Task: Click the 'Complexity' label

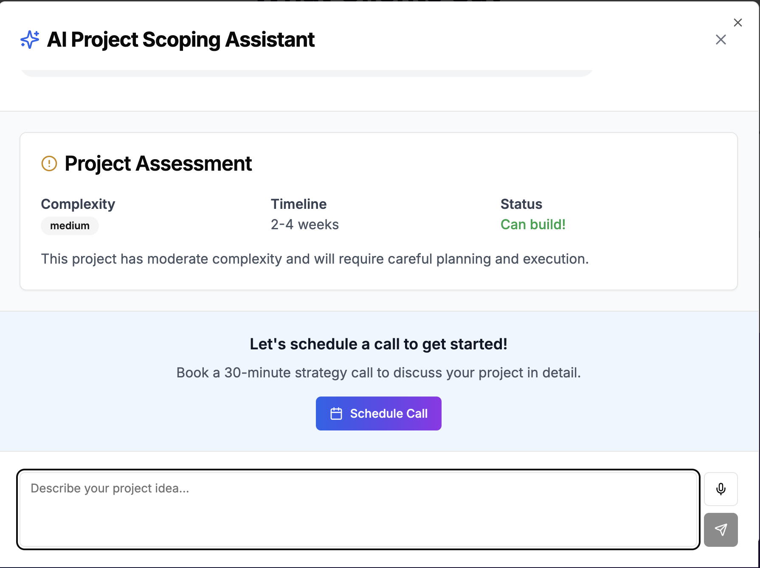Action: (78, 204)
